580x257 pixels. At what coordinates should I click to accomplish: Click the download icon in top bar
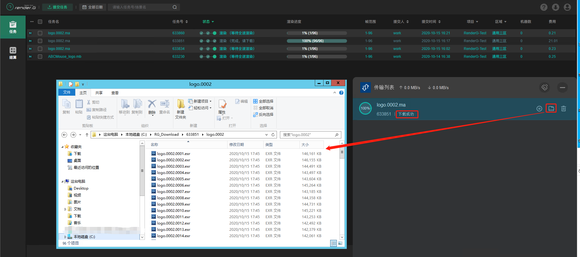[x=556, y=7]
